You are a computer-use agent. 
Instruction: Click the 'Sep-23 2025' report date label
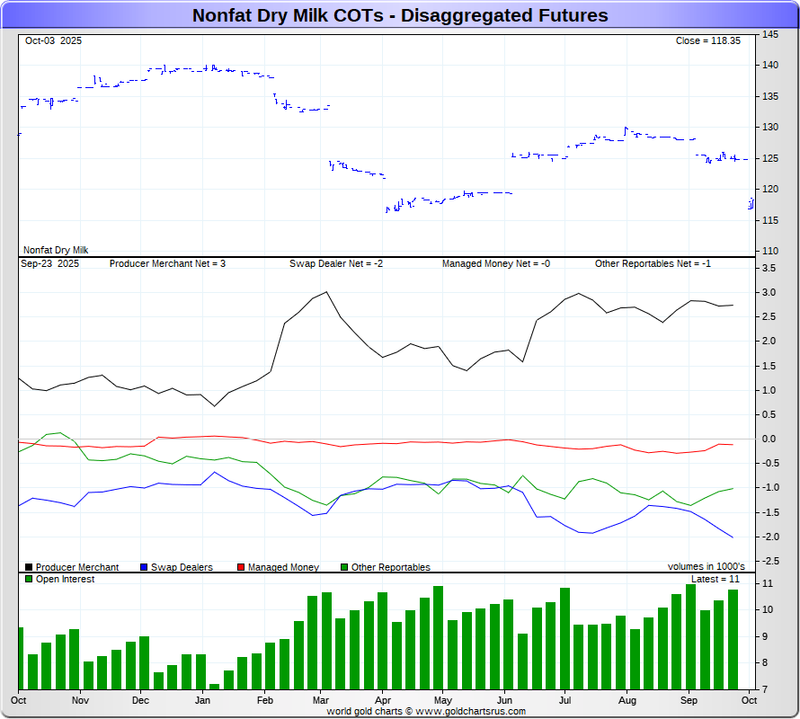49,264
